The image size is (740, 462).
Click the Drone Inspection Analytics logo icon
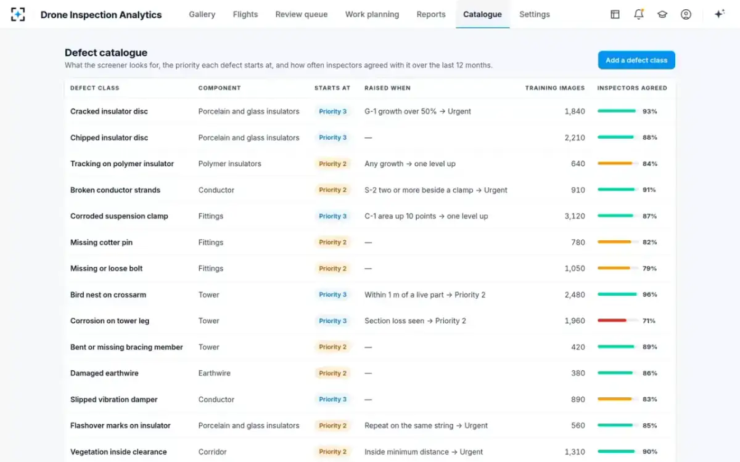coord(18,14)
